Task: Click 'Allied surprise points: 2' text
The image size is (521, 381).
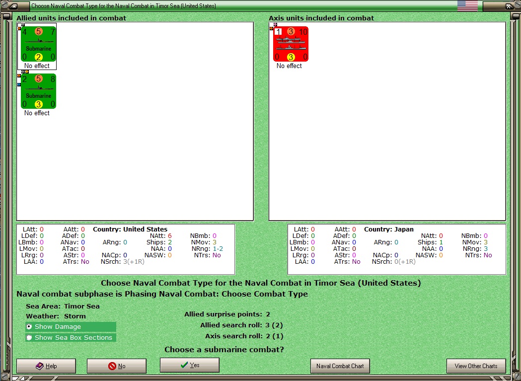Action: (227, 314)
